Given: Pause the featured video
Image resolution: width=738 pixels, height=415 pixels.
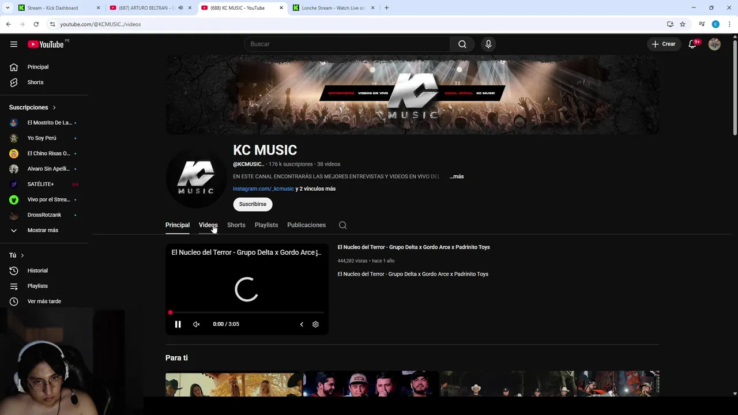Looking at the screenshot, I should click(178, 325).
